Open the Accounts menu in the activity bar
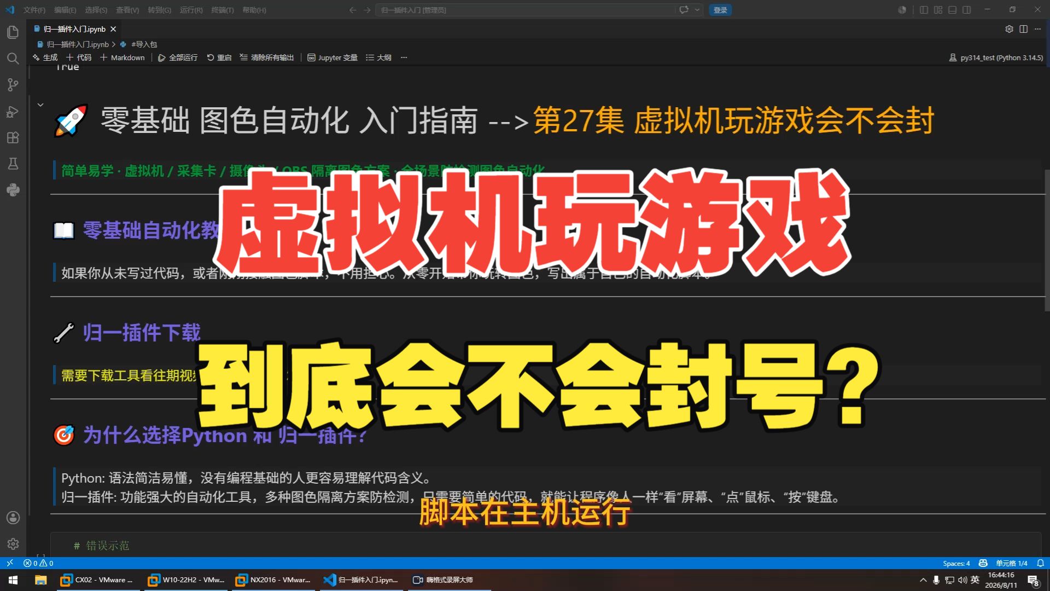Screen dimensions: 1050x591 point(13,518)
